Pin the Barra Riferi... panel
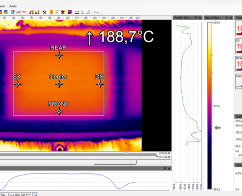The image size is (242, 196). click(226, 18)
